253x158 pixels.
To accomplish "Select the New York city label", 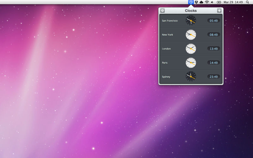I will point(167,35).
